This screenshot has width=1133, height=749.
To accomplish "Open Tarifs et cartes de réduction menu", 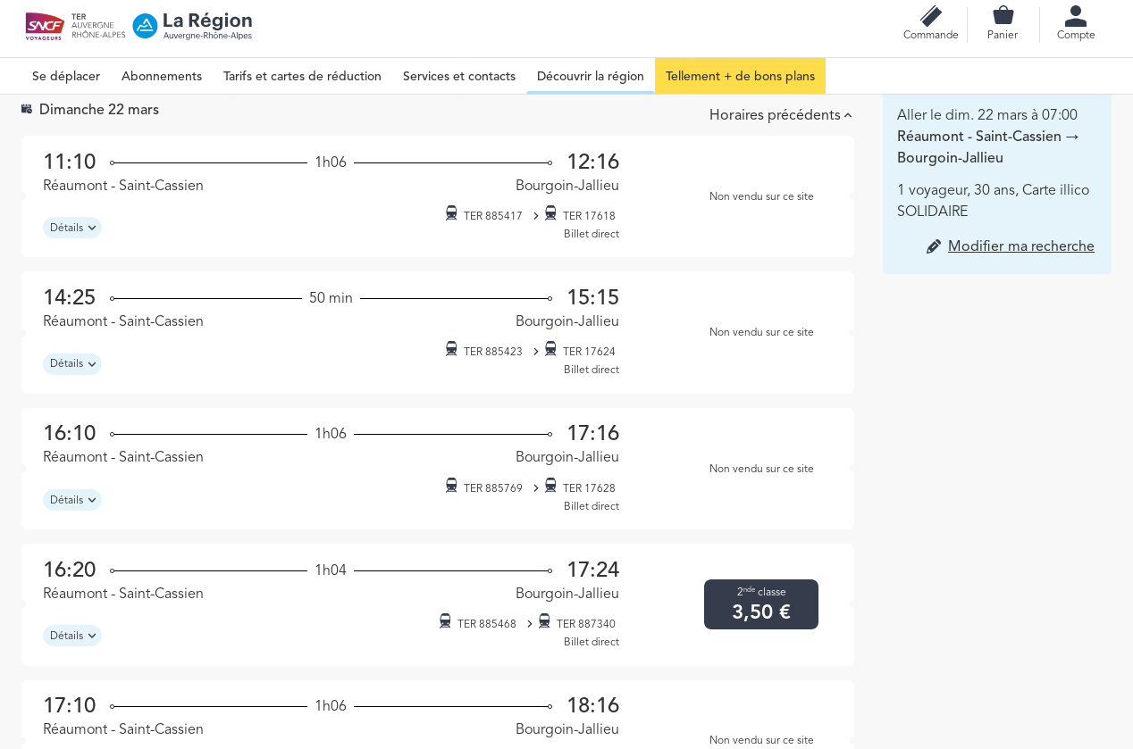I will click(x=302, y=76).
